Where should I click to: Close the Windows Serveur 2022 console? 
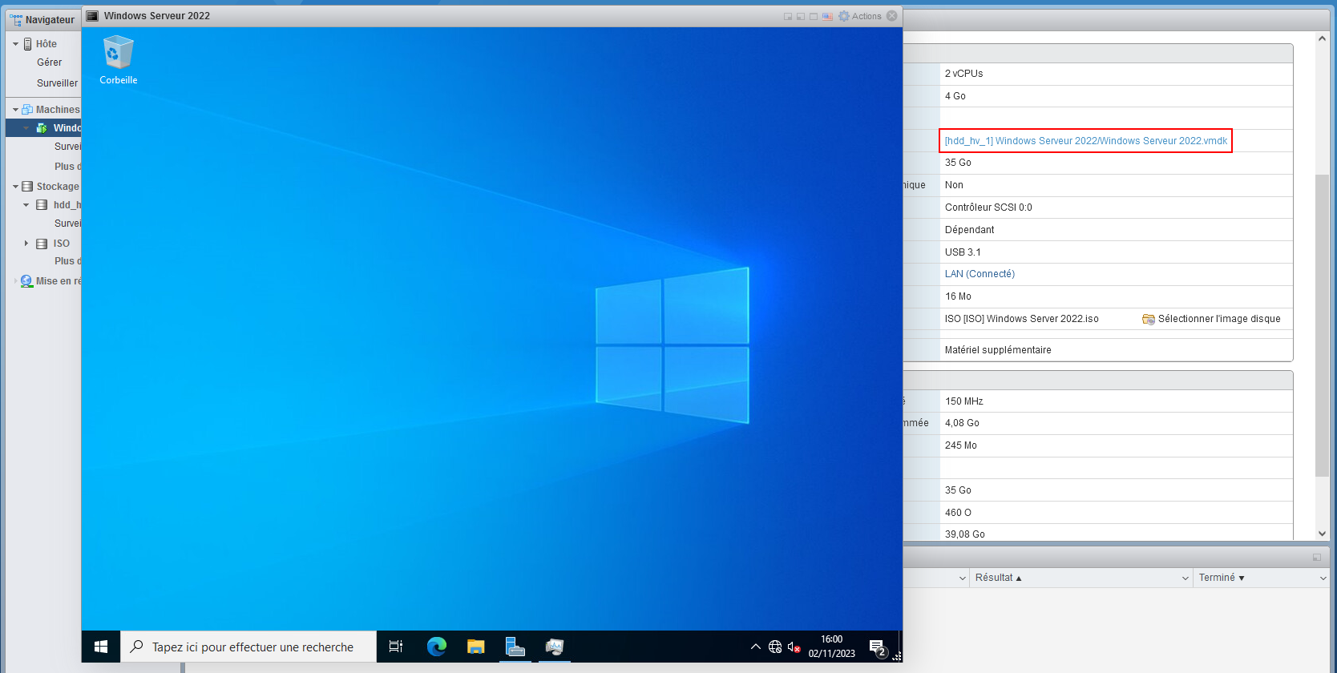[x=891, y=16]
